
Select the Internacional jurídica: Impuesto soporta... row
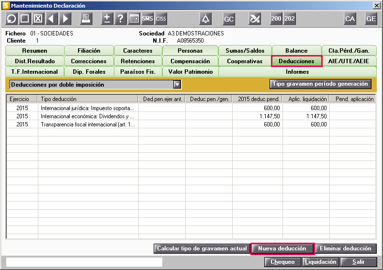point(191,108)
